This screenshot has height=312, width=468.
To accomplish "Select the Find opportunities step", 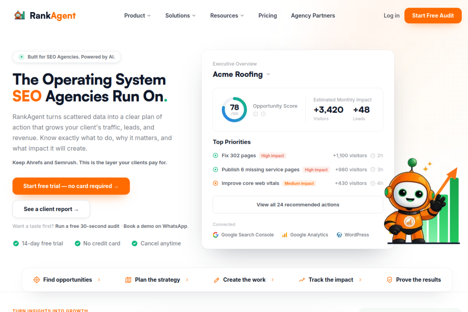I will (x=63, y=280).
